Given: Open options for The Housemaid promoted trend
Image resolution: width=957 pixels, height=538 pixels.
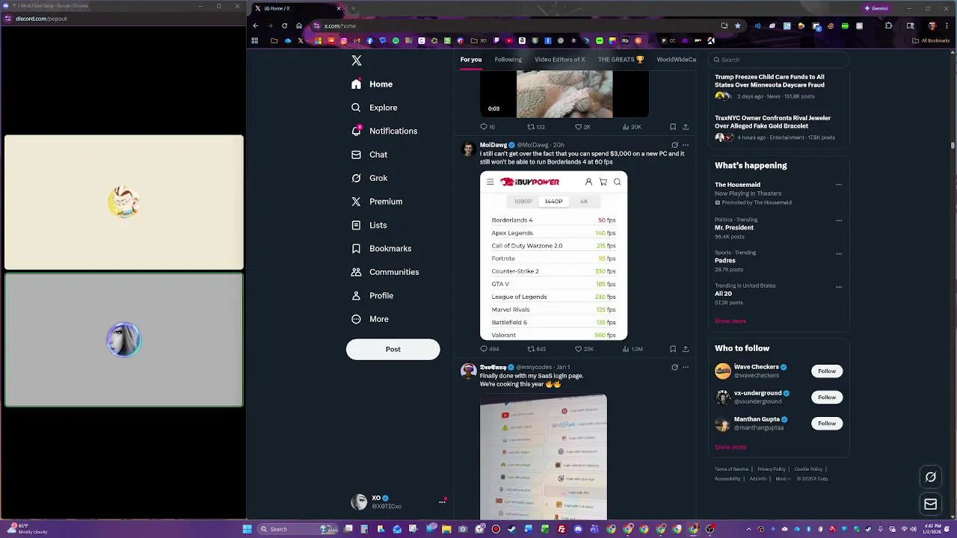Looking at the screenshot, I should point(839,185).
